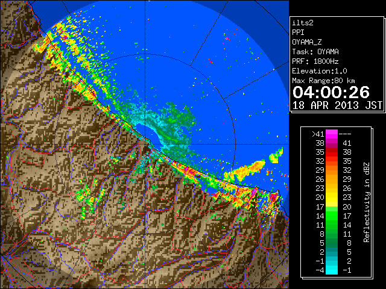Pick the red legend band at 35-38 dBZ
This screenshot has height=289, width=386.
point(332,152)
